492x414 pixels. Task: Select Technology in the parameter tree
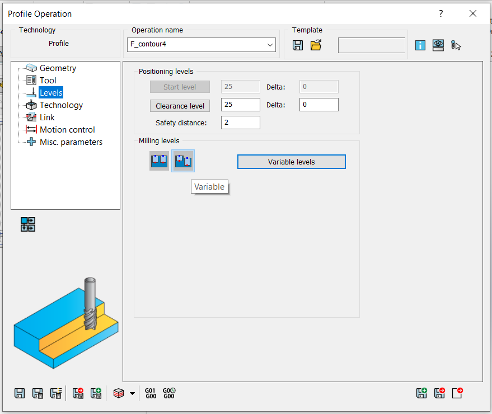click(x=61, y=105)
